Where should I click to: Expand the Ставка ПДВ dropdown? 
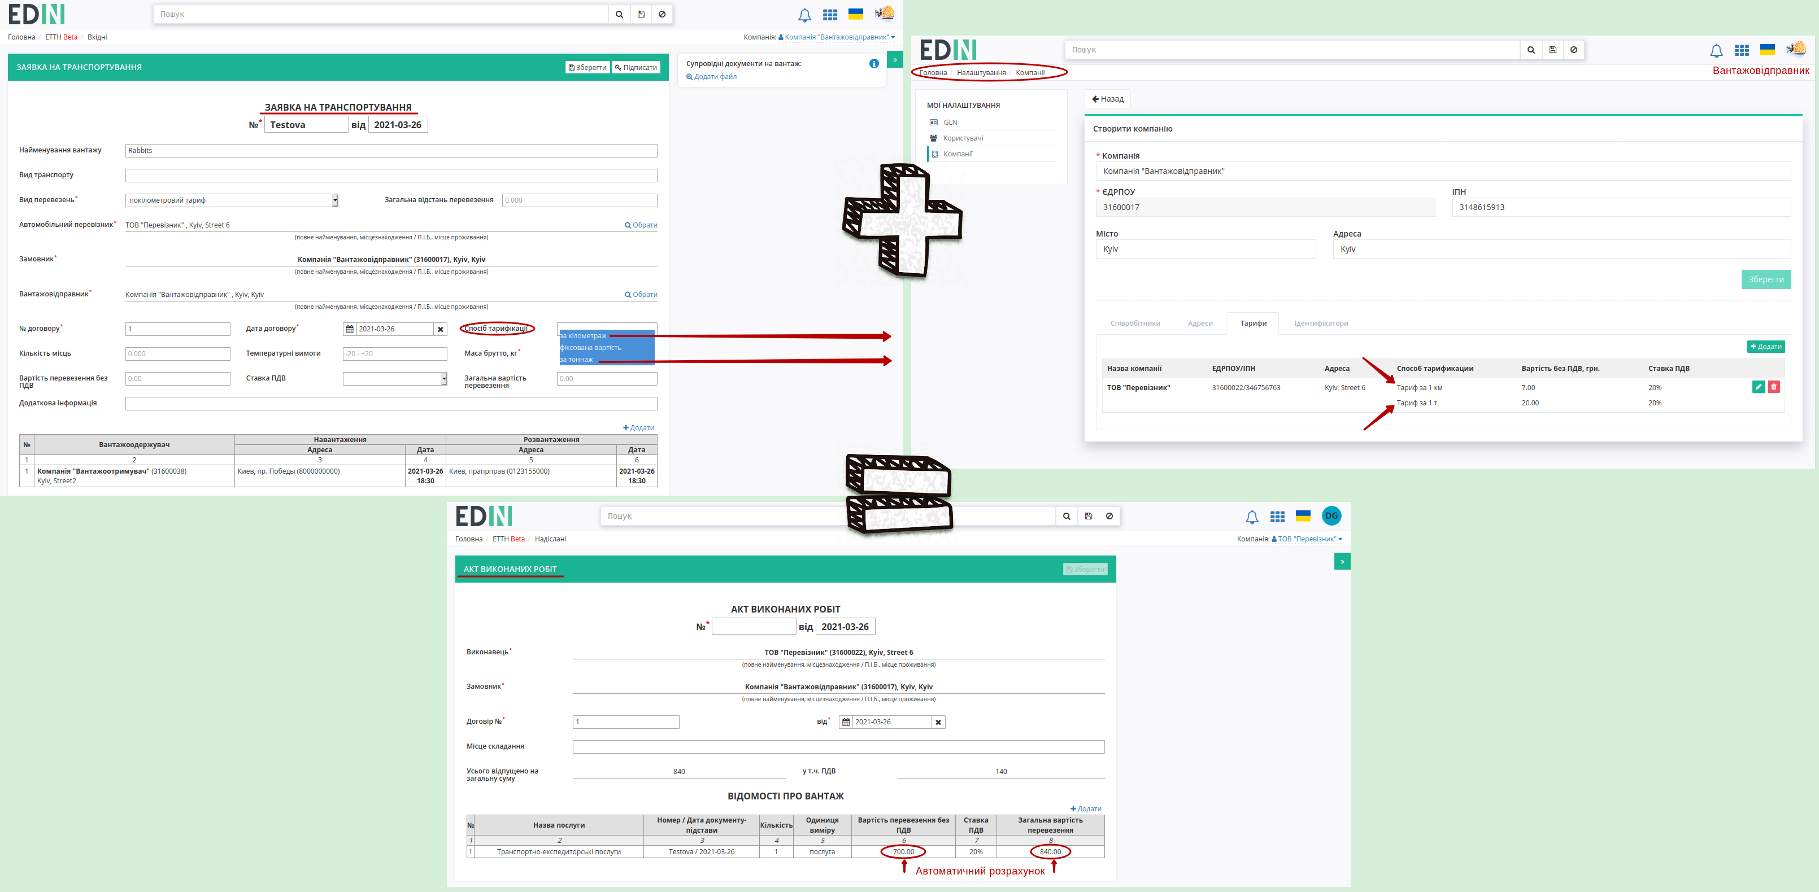[395, 379]
